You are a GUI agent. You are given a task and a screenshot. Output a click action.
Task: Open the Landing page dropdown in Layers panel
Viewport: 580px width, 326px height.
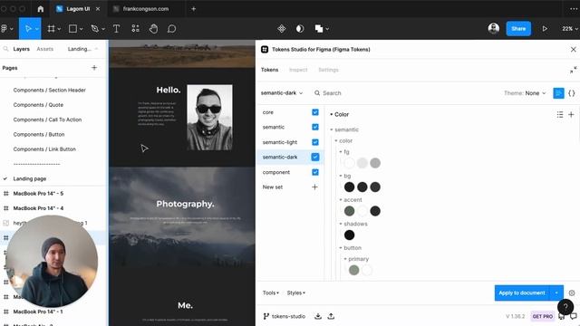coord(82,49)
